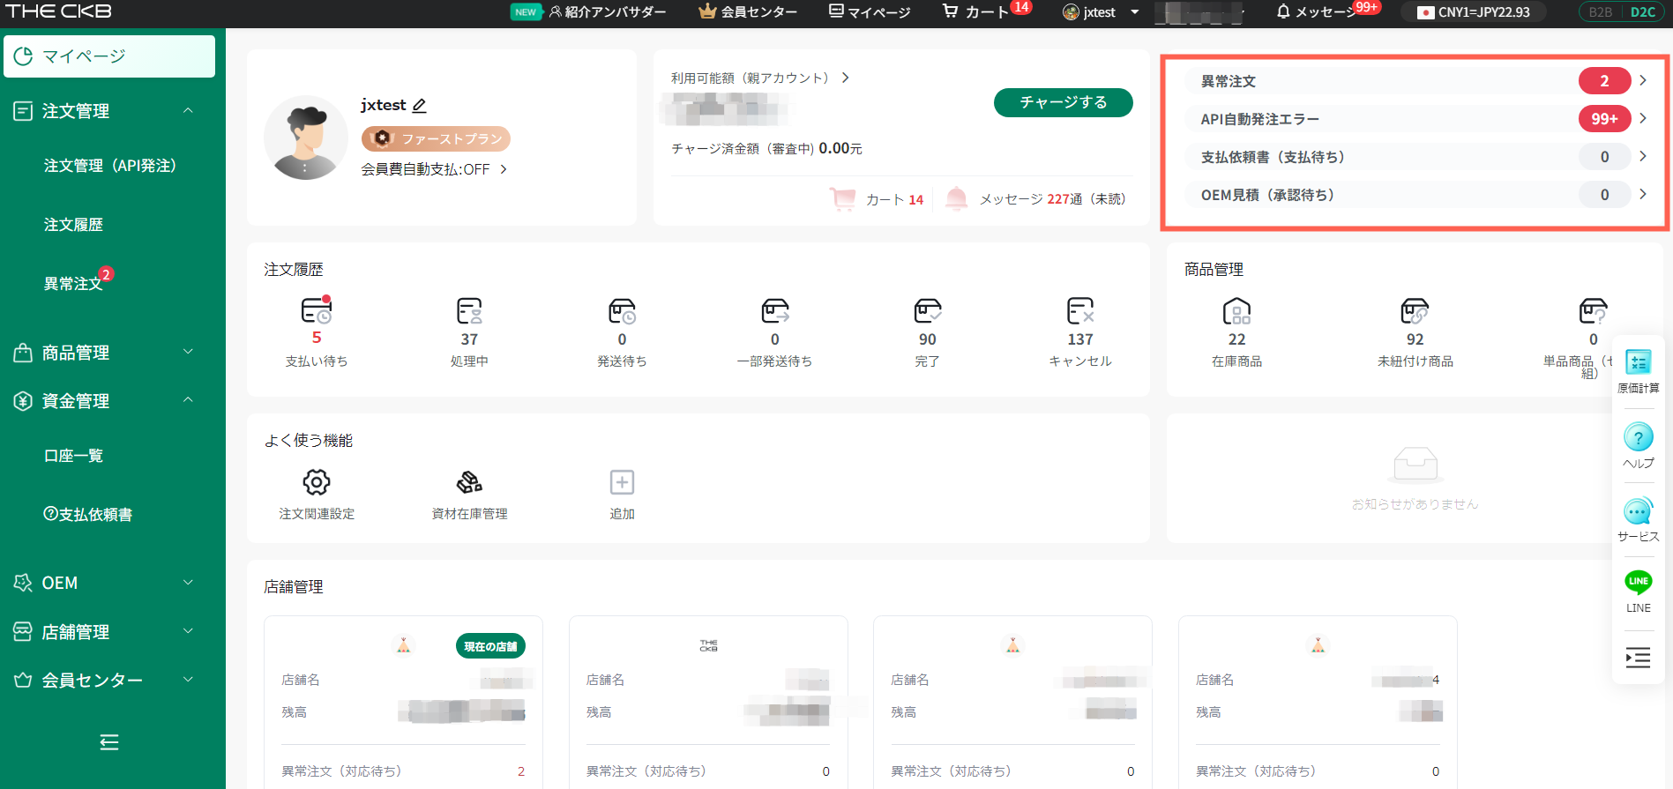Viewport: 1673px width, 789px height.
Task: Switch to D2C mode toggle
Action: click(x=1642, y=12)
